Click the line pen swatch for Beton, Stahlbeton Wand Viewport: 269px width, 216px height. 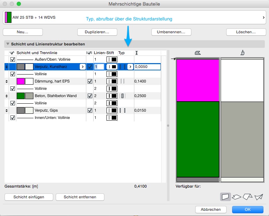click(111, 96)
